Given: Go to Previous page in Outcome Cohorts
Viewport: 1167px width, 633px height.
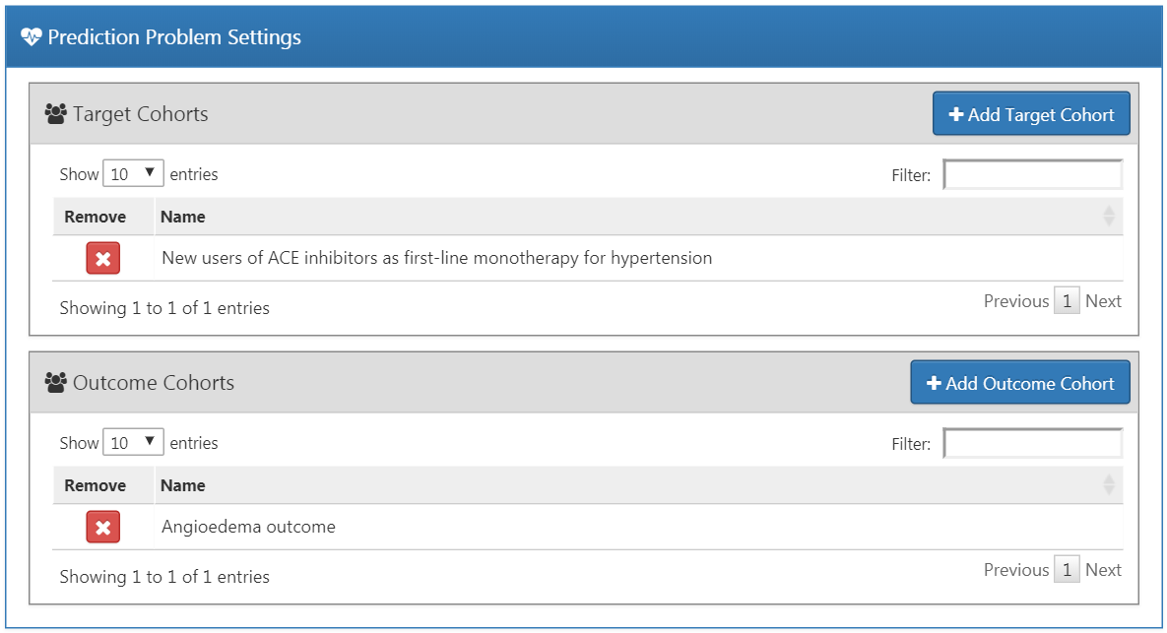Looking at the screenshot, I should [1016, 570].
